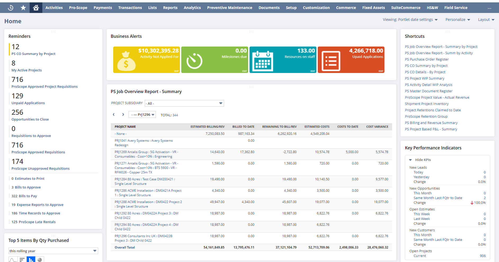
Task: Open the Preventive Maintenance menu
Action: (229, 8)
